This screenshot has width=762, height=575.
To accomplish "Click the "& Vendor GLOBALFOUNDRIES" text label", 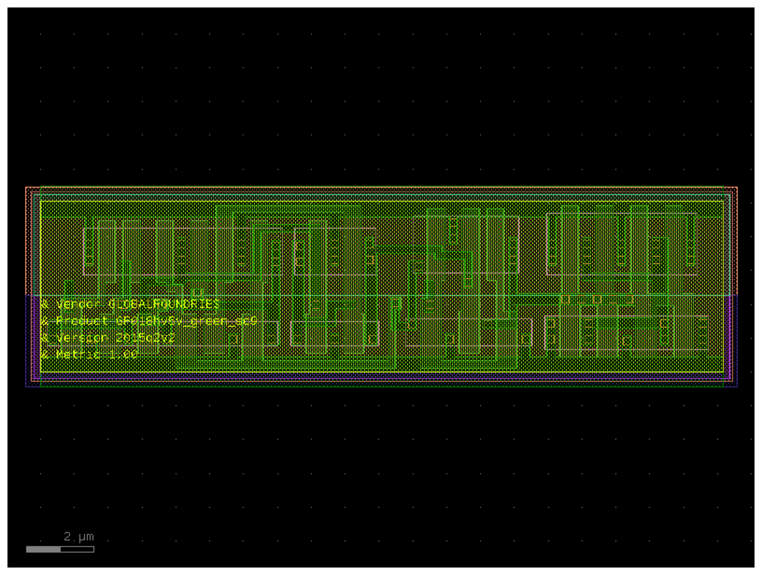I will pos(130,304).
